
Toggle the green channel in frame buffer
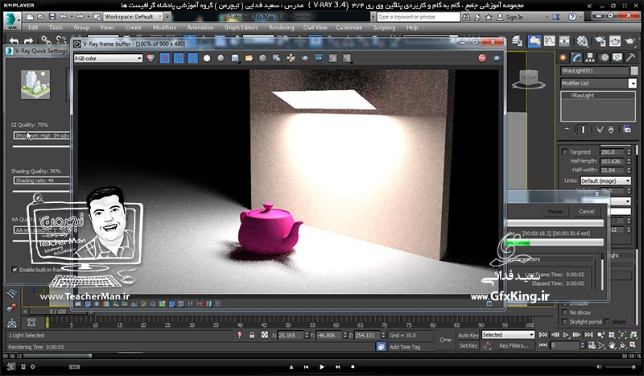(x=179, y=58)
